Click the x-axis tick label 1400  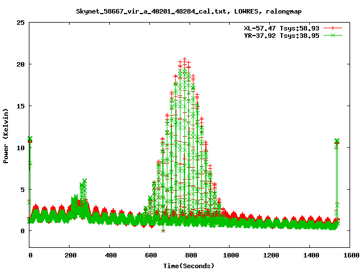pyautogui.click(x=311, y=255)
